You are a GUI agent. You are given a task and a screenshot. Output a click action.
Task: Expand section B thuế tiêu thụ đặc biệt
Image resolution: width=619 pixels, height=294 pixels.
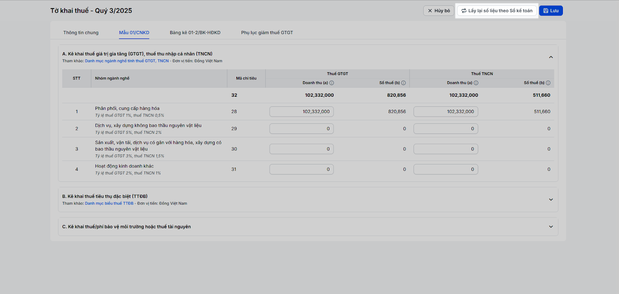(551, 200)
